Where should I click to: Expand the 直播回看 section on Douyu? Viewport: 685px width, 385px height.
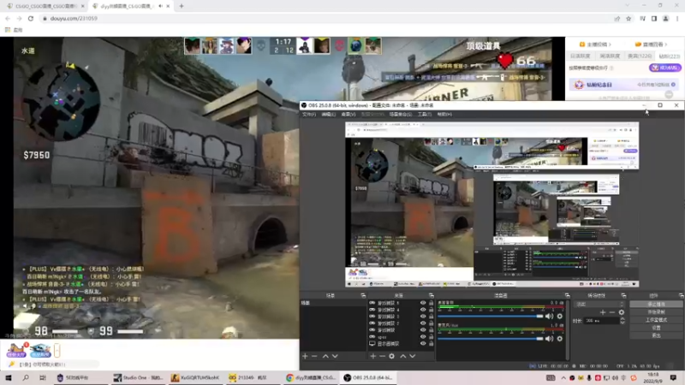pyautogui.click(x=651, y=44)
